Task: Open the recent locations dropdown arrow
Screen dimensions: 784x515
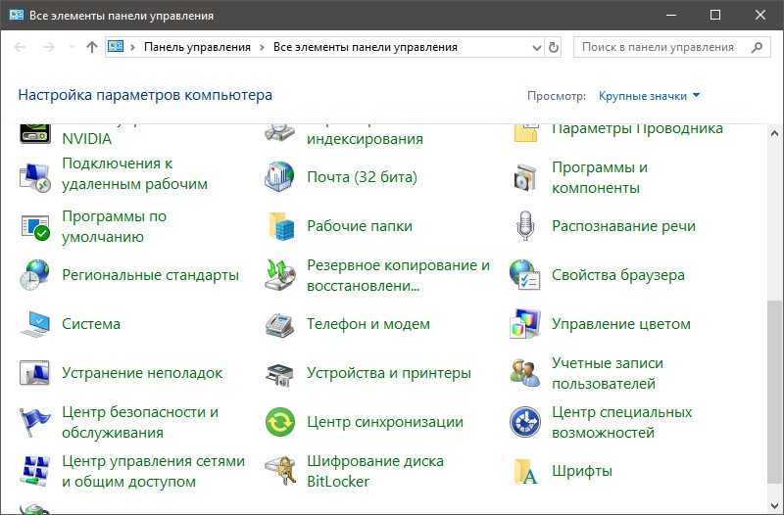Action: (72, 47)
